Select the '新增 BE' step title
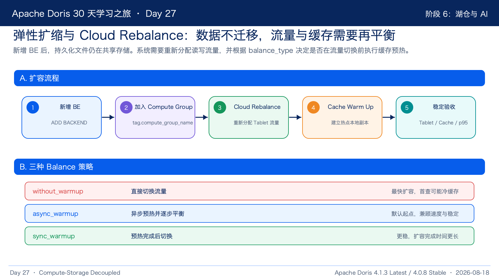 tap(70, 107)
